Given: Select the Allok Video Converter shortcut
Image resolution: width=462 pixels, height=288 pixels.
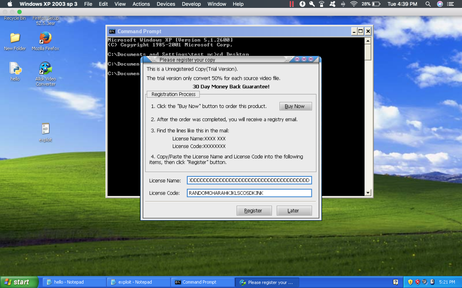Looking at the screenshot, I should coord(45,74).
